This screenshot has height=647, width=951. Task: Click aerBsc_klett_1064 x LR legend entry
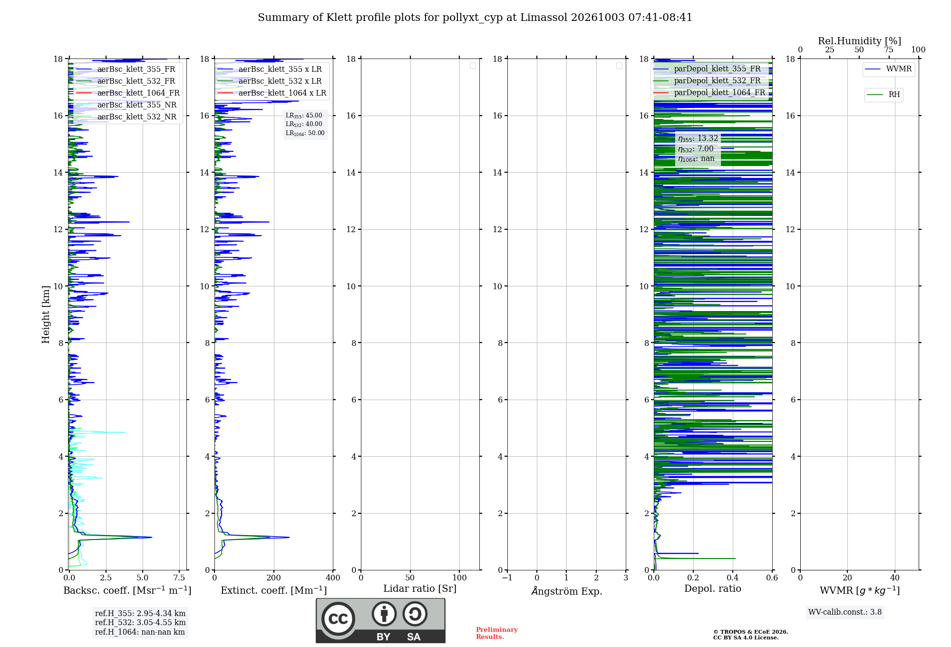[x=272, y=93]
